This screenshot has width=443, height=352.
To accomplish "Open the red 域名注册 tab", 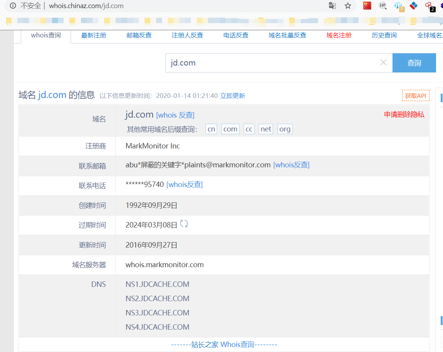I will (x=339, y=35).
